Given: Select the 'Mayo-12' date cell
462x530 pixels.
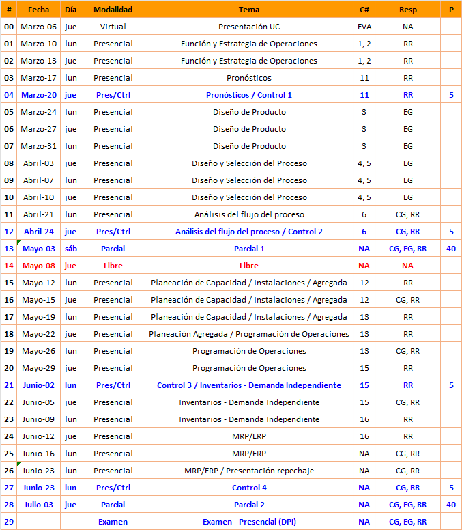Looking at the screenshot, I should (38, 283).
